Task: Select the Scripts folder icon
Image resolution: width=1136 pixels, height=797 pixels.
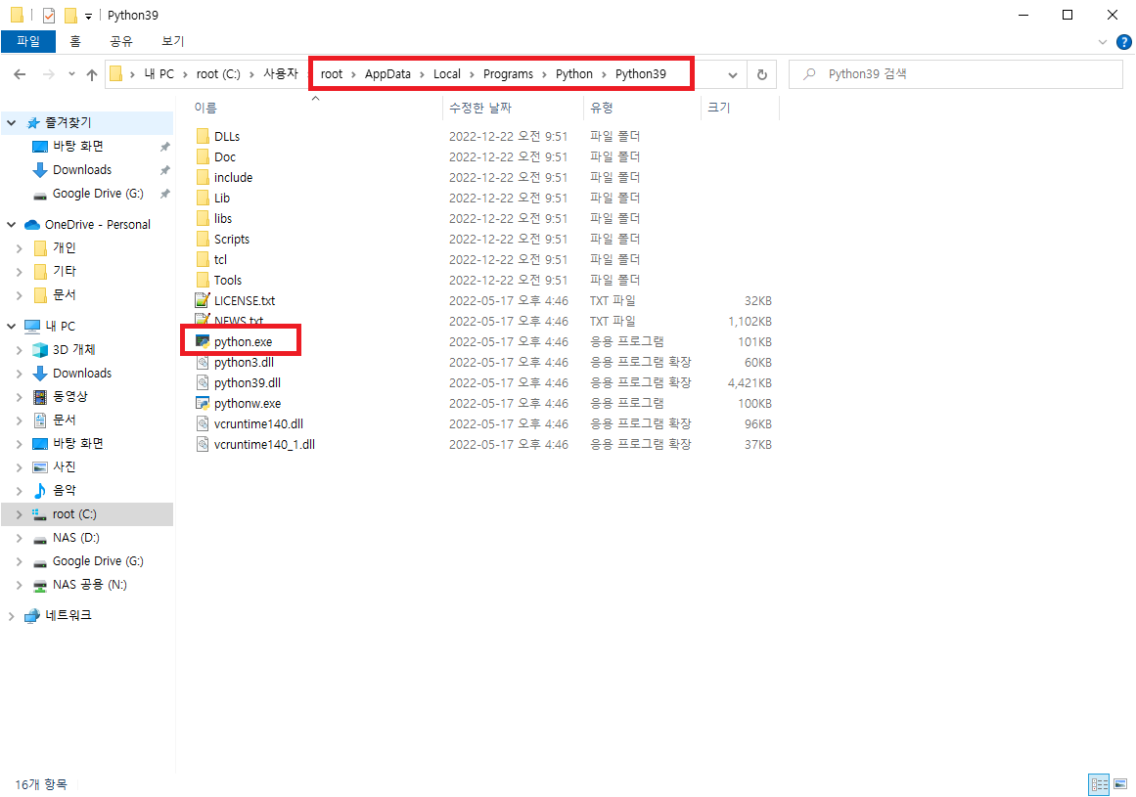Action: tap(203, 239)
